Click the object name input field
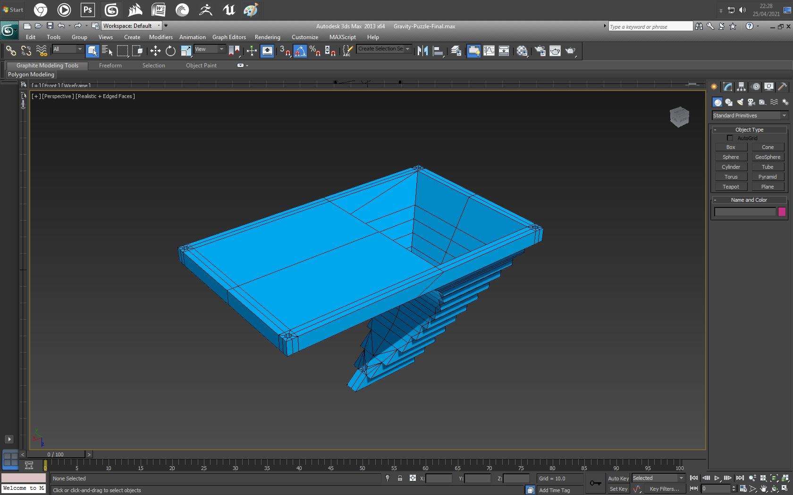Viewport: 793px width, 495px height. click(x=745, y=212)
